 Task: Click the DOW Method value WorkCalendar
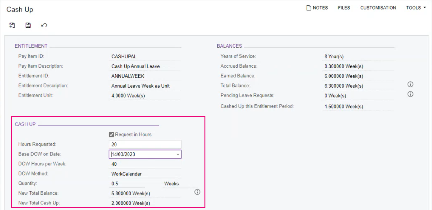pos(126,174)
